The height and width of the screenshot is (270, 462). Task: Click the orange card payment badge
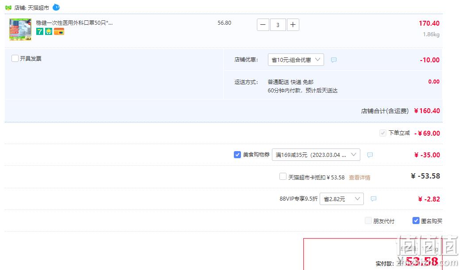[59, 31]
